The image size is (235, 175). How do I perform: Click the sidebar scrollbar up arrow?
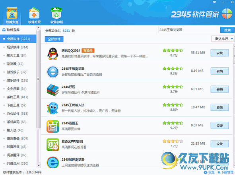(39, 28)
